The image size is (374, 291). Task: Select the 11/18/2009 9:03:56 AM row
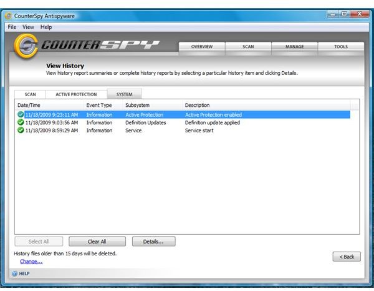click(x=183, y=122)
